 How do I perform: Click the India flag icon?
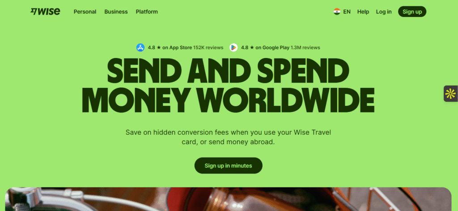coord(337,12)
